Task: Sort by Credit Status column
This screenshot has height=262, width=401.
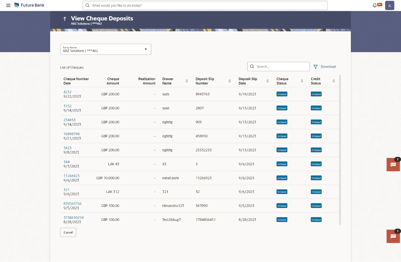Action: tap(334, 81)
